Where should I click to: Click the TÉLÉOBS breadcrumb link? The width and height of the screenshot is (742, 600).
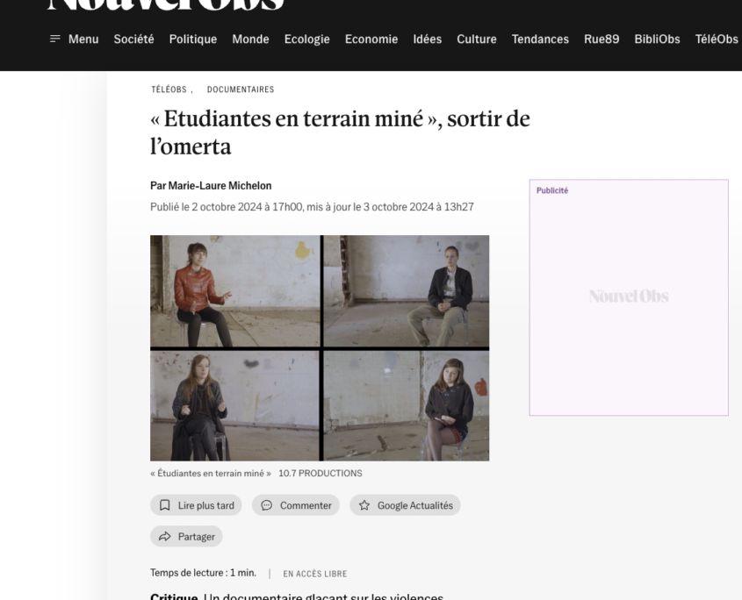[169, 89]
